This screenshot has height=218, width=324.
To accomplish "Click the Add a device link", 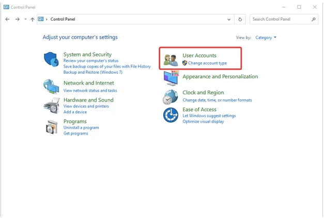I will pyautogui.click(x=75, y=112).
